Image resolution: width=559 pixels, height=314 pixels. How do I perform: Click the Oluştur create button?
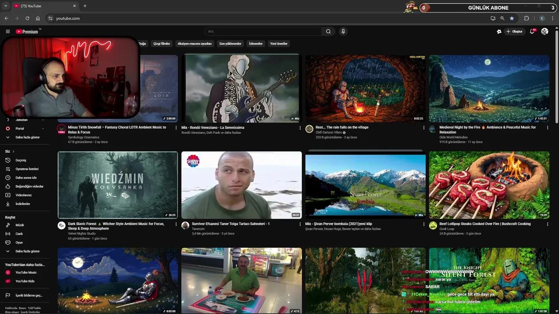click(514, 31)
